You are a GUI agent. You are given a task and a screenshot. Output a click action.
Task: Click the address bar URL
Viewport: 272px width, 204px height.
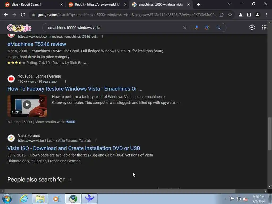[127, 15]
